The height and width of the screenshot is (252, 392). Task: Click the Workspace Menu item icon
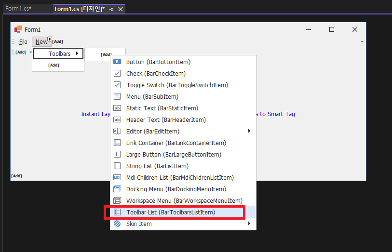point(117,200)
